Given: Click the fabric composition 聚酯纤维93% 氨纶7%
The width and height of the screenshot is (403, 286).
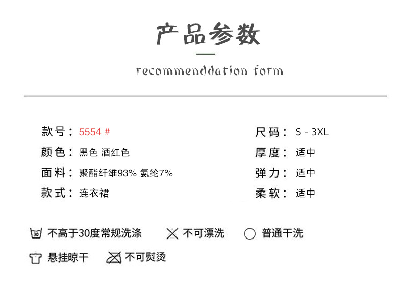Looking at the screenshot, I should pyautogui.click(x=126, y=173).
